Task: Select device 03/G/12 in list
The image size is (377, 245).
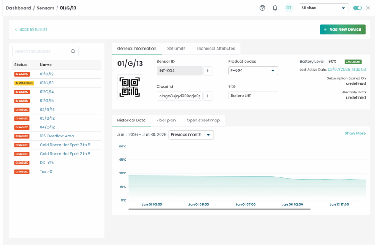Action: [47, 118]
